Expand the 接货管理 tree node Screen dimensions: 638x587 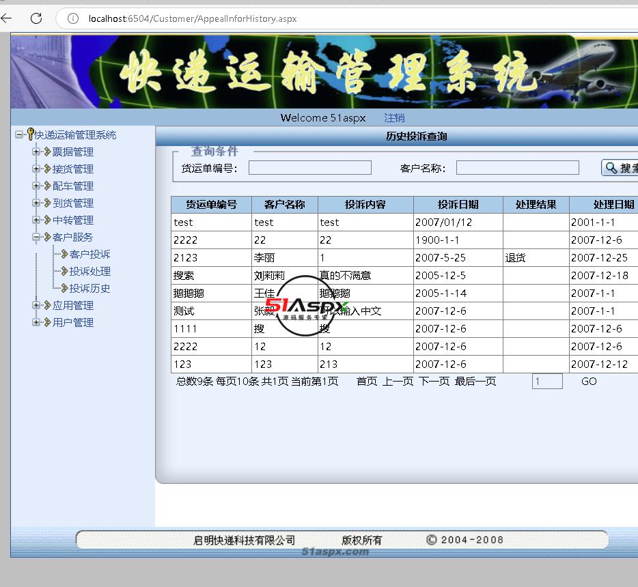(x=36, y=169)
